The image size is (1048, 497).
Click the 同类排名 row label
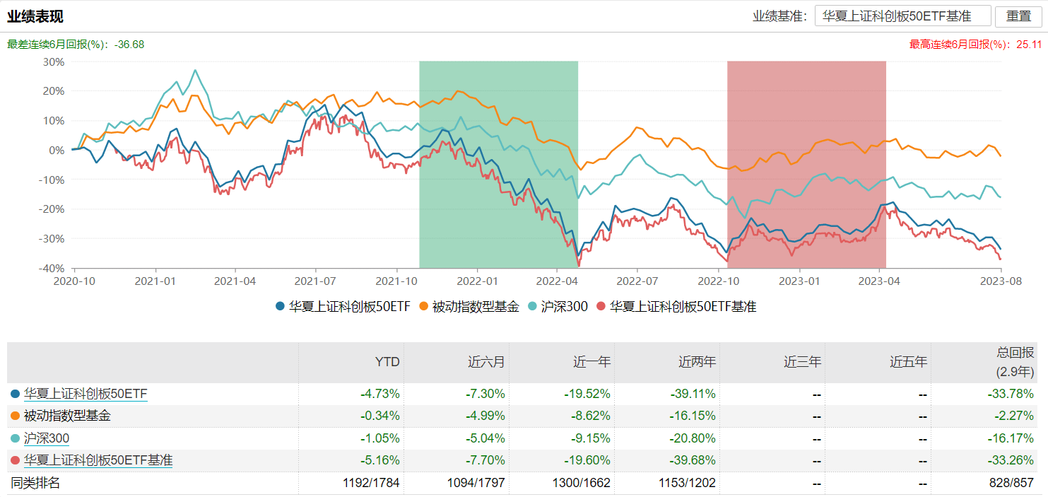pyautogui.click(x=35, y=484)
